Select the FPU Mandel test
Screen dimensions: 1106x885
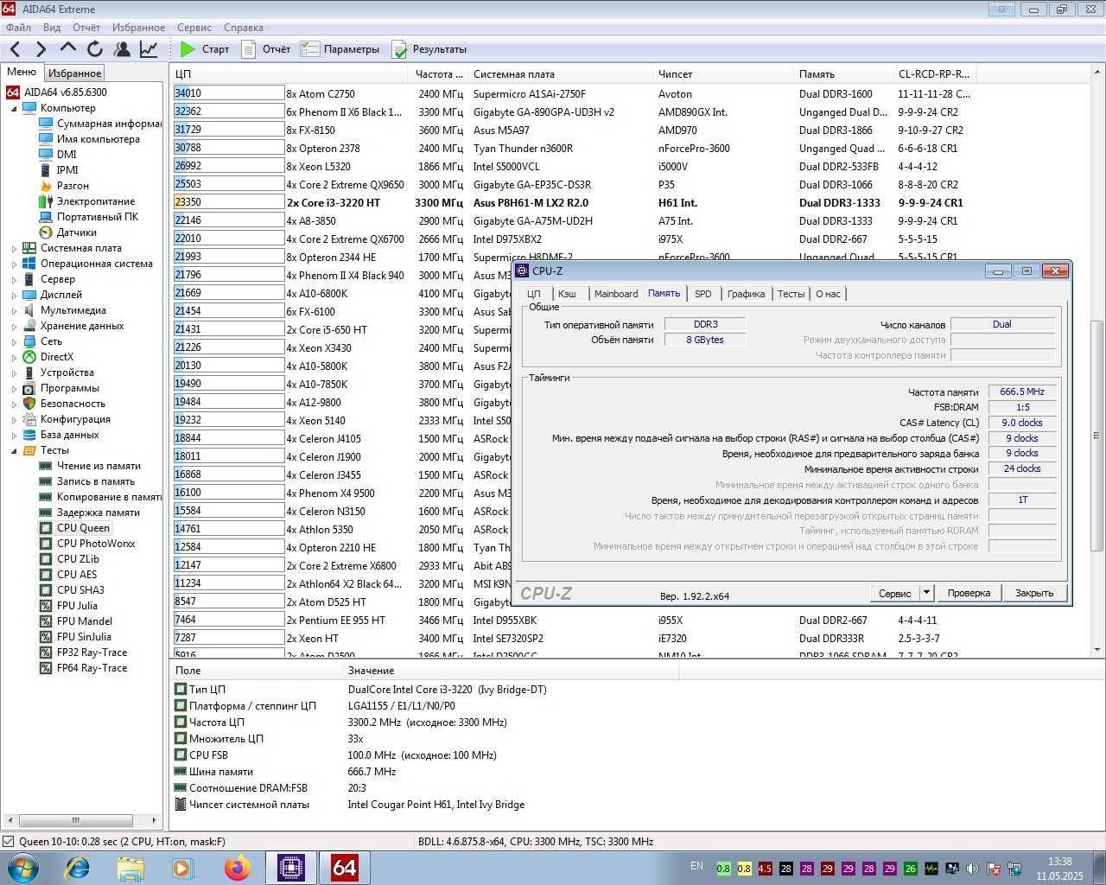pyautogui.click(x=84, y=621)
